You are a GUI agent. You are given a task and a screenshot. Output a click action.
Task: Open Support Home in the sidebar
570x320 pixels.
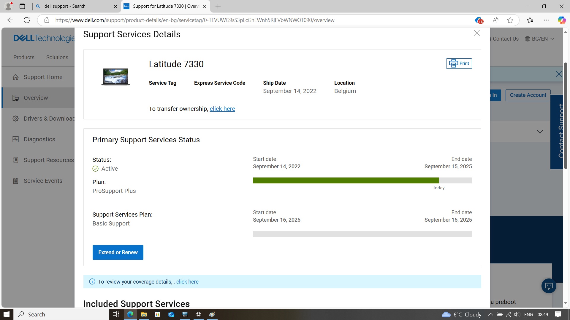[38, 77]
